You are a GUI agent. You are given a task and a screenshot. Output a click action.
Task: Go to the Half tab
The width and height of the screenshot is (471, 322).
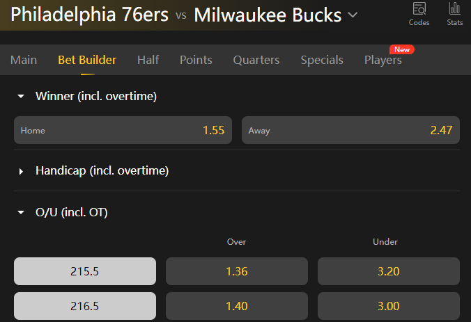click(x=148, y=60)
